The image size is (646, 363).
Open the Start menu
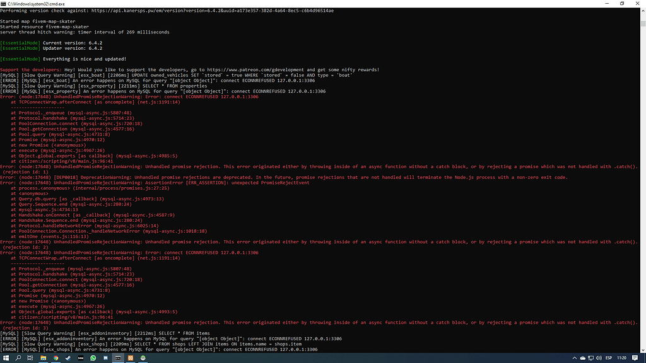pyautogui.click(x=6, y=357)
